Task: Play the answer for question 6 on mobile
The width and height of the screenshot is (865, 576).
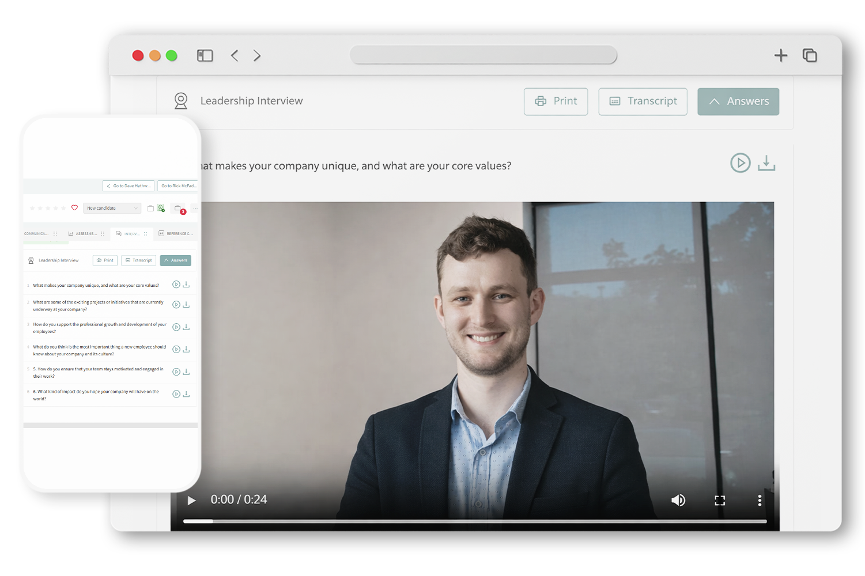Action: [x=176, y=394]
